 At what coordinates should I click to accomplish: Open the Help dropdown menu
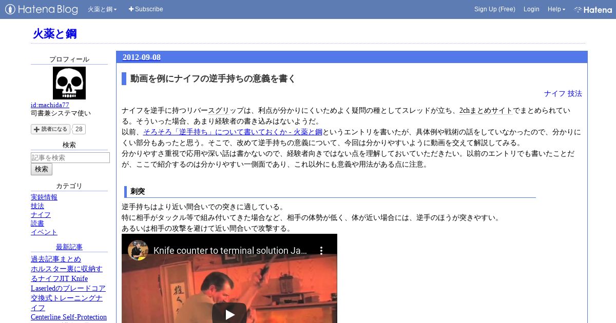coord(556,9)
